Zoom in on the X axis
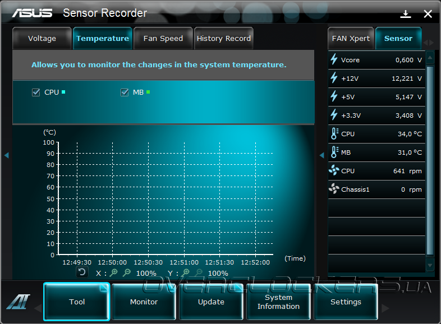The height and width of the screenshot is (324, 441). click(114, 272)
